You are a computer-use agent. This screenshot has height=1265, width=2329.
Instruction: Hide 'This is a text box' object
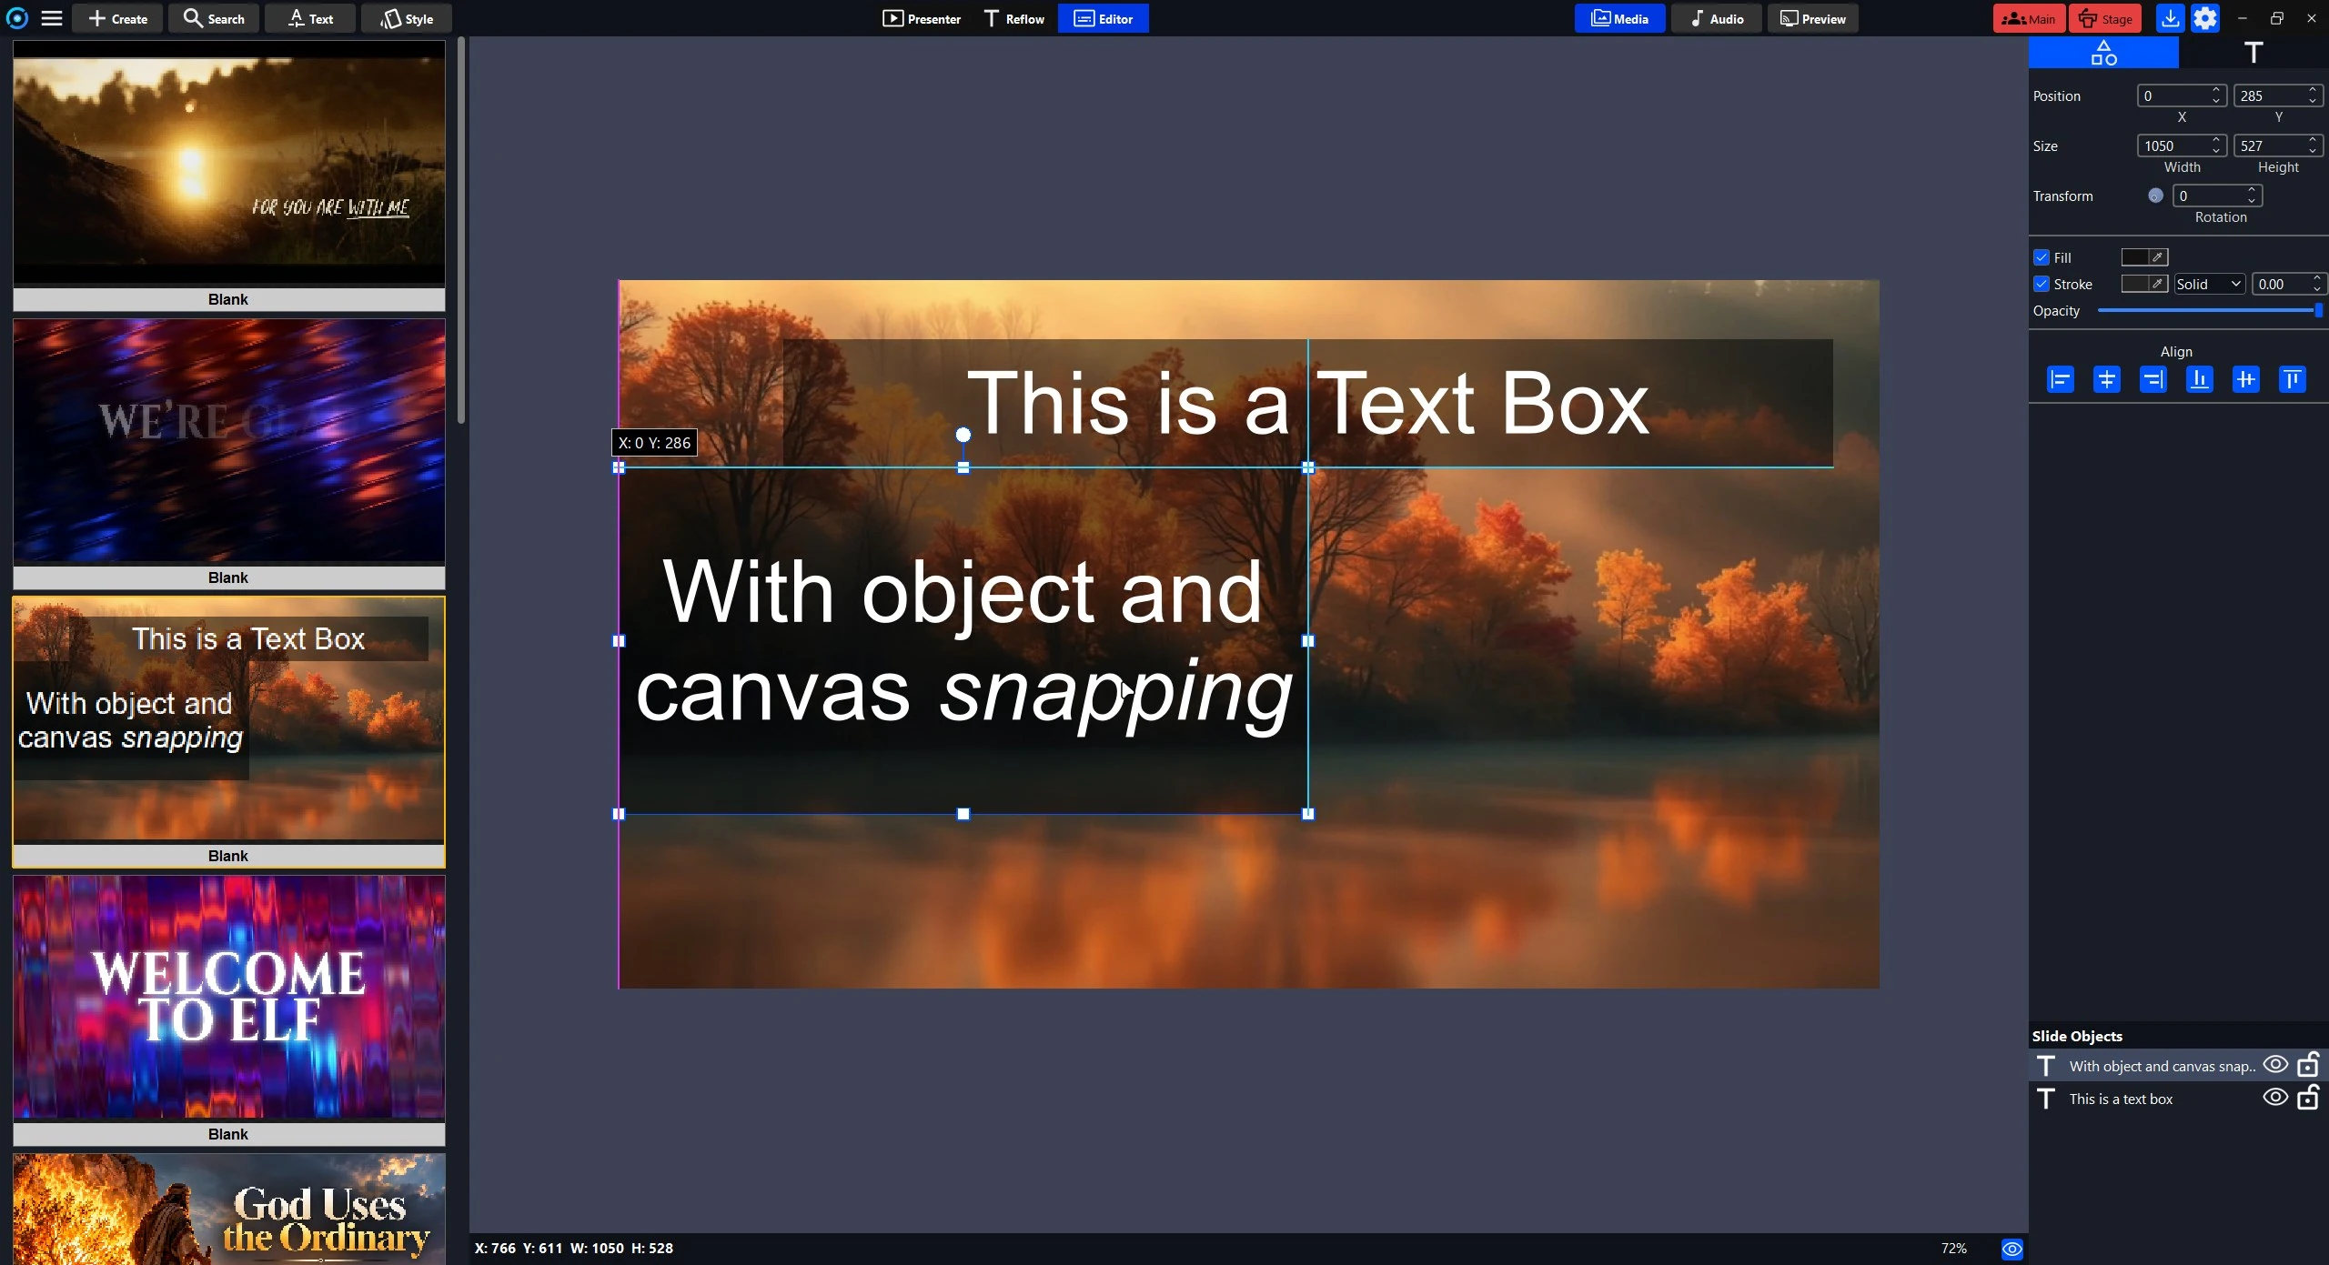(2275, 1097)
